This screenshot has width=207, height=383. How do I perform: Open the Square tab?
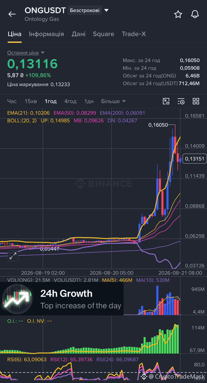(x=103, y=34)
